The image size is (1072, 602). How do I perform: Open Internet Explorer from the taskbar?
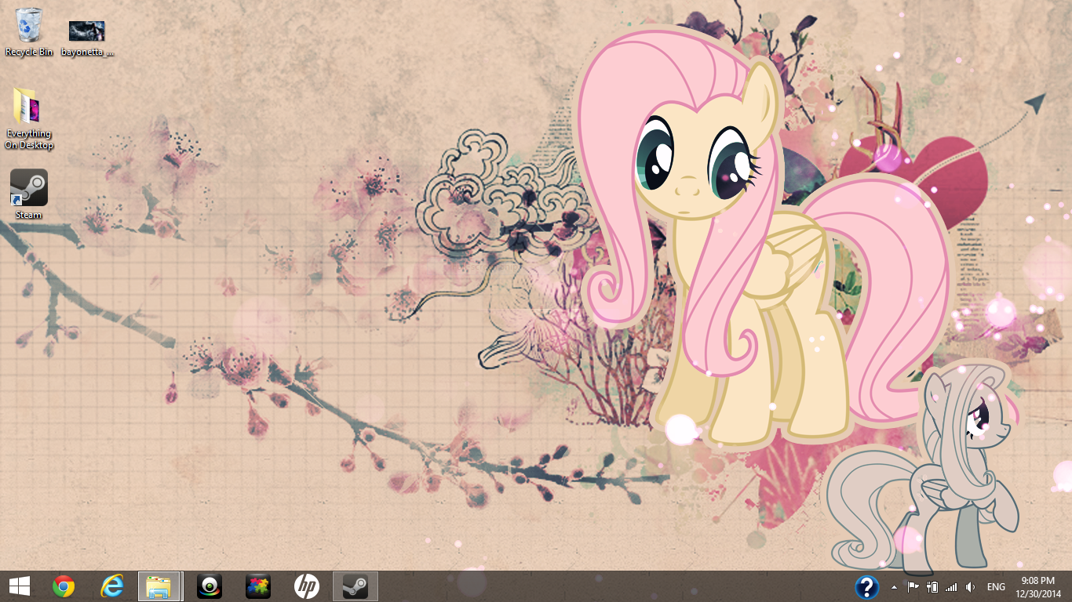pos(110,586)
